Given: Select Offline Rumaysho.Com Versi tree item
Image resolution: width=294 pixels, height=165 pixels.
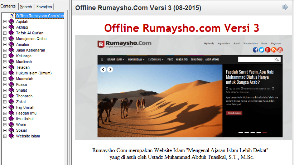Looking at the screenshot, I should (40, 16).
